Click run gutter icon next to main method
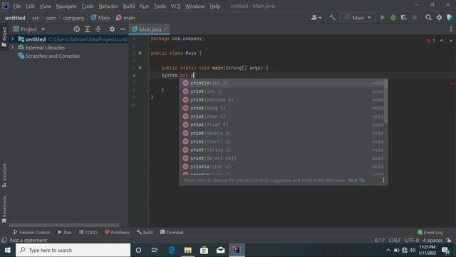 tap(140, 68)
